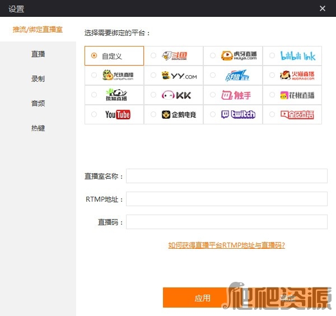
Task: Click the Penguin Esports (企鹅电竞) logo
Action: point(179,115)
